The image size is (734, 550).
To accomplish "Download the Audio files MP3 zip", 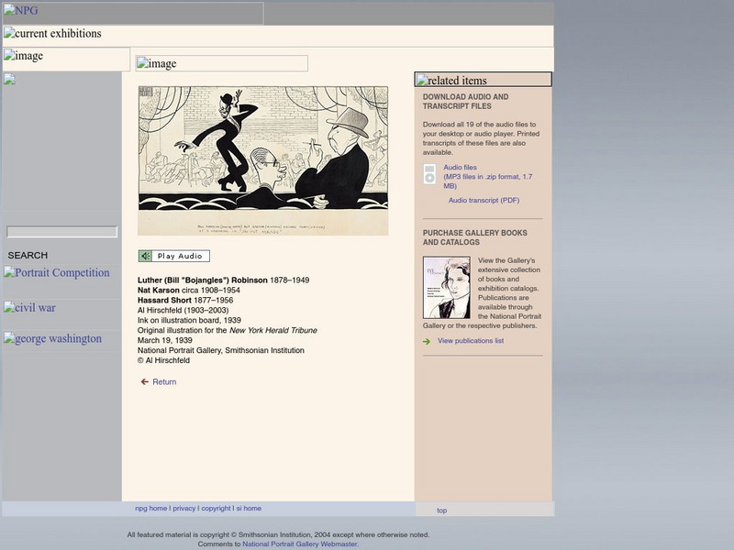I will 488,177.
